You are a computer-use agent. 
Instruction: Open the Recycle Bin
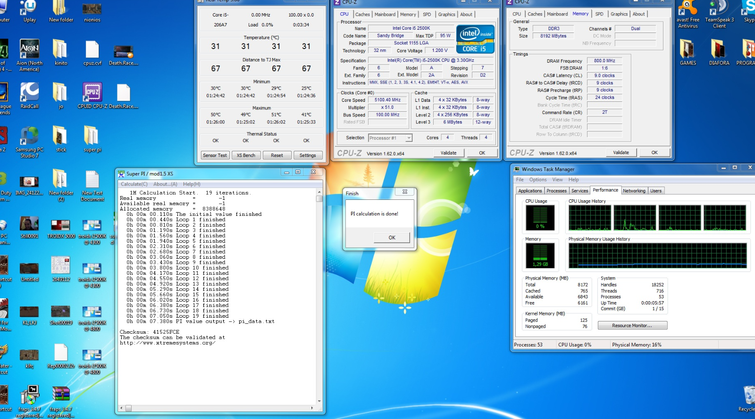[748, 398]
